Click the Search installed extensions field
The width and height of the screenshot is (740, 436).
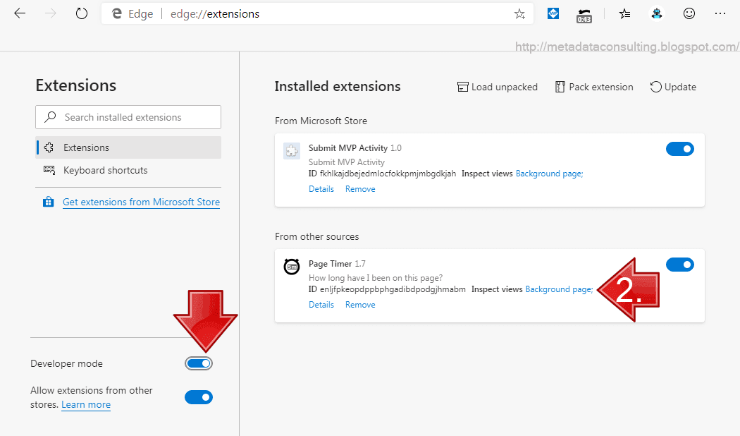(128, 117)
